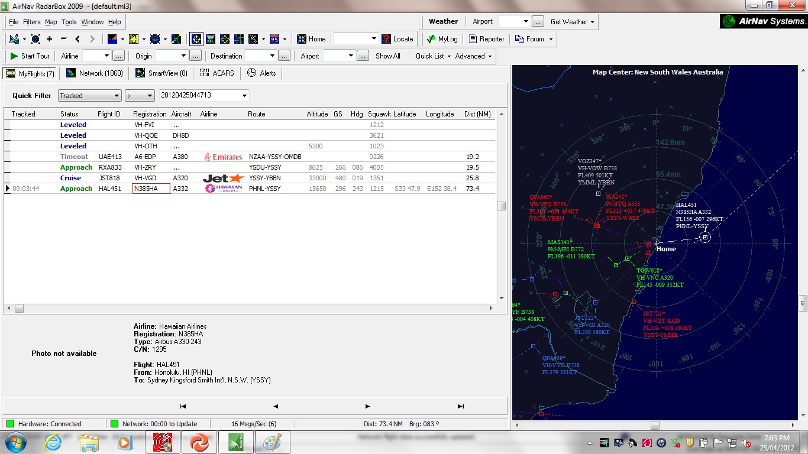This screenshot has height=454, width=808.
Task: Switch to the ACARS tab
Action: tap(217, 73)
